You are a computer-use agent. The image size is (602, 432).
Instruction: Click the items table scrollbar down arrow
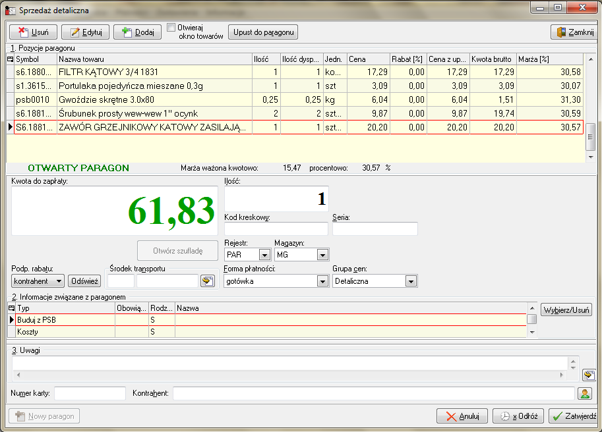point(591,157)
